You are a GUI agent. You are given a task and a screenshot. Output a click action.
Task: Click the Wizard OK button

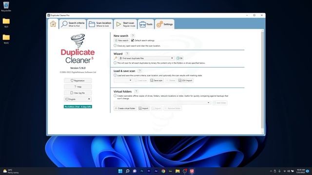[x=180, y=58]
